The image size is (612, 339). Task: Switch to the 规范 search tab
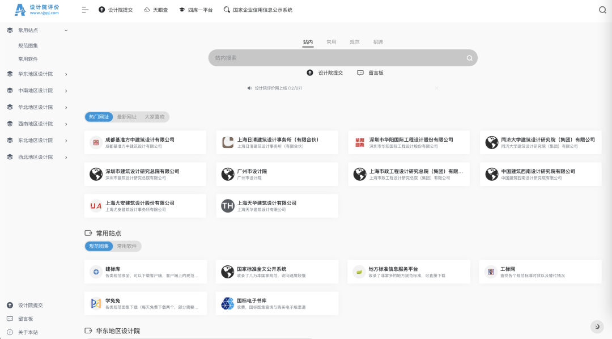click(x=355, y=42)
